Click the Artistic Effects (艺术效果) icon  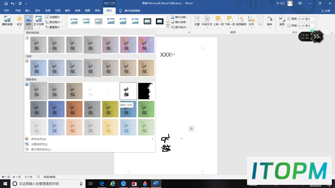pyautogui.click(x=39, y=21)
